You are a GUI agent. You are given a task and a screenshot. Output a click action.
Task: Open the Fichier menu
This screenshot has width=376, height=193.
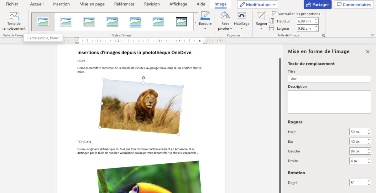pyautogui.click(x=12, y=4)
